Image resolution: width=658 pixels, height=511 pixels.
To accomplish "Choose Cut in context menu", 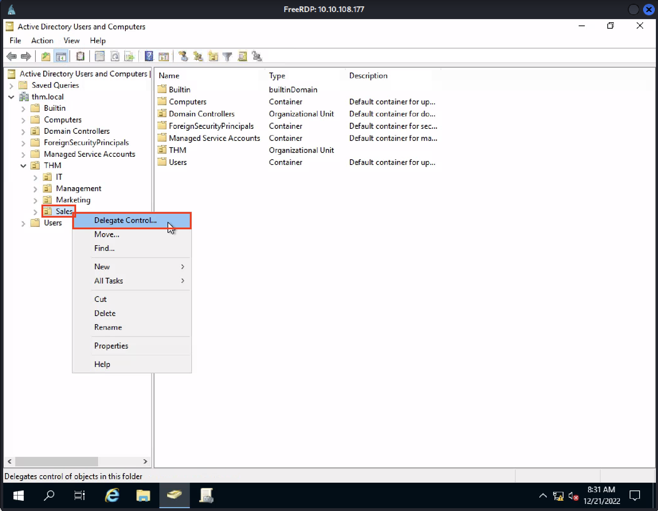I will pos(132,299).
